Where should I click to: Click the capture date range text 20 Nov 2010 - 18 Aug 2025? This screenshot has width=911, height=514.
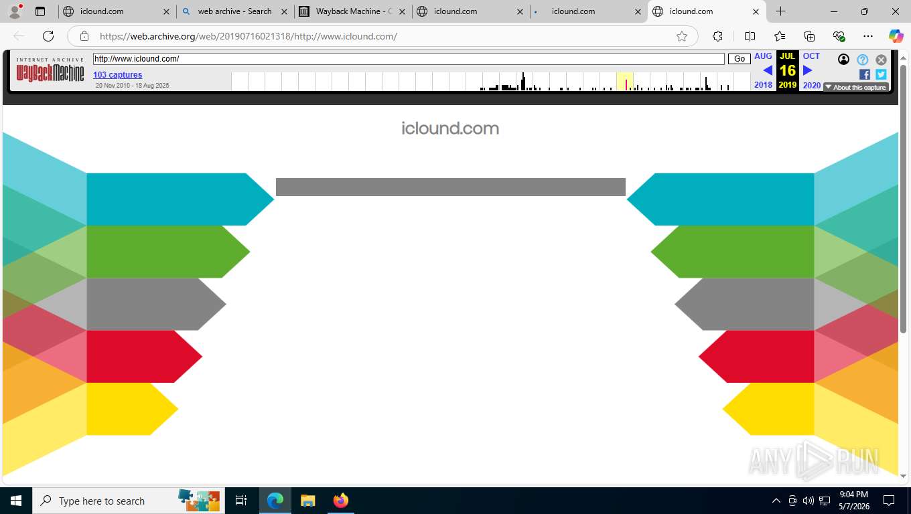point(132,86)
